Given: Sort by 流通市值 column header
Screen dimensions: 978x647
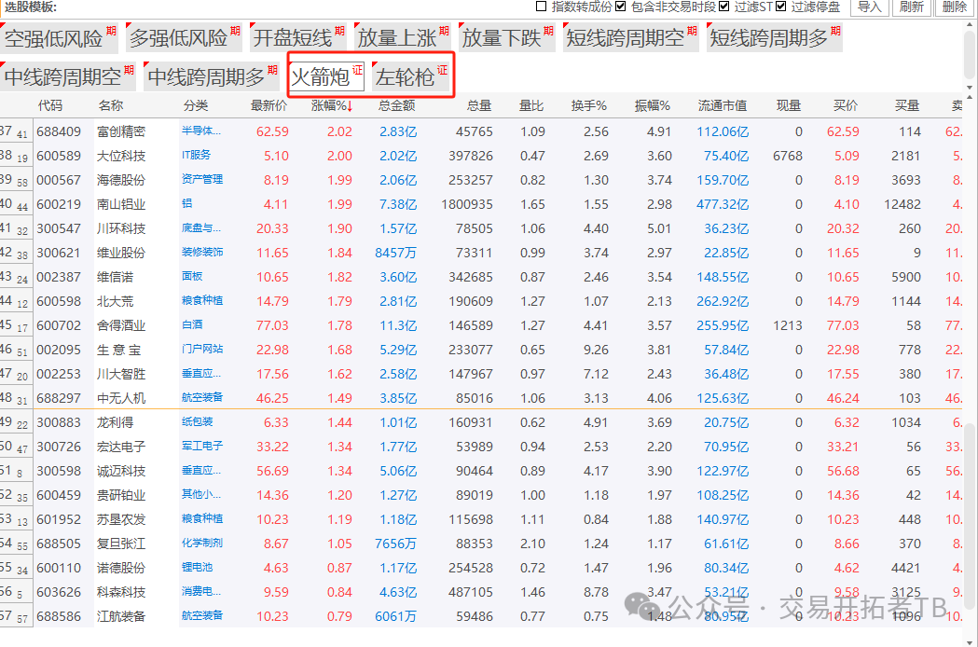Looking at the screenshot, I should [723, 105].
